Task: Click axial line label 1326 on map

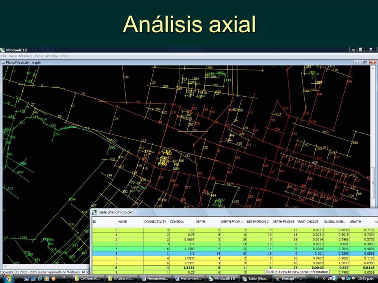Action: click(x=230, y=184)
